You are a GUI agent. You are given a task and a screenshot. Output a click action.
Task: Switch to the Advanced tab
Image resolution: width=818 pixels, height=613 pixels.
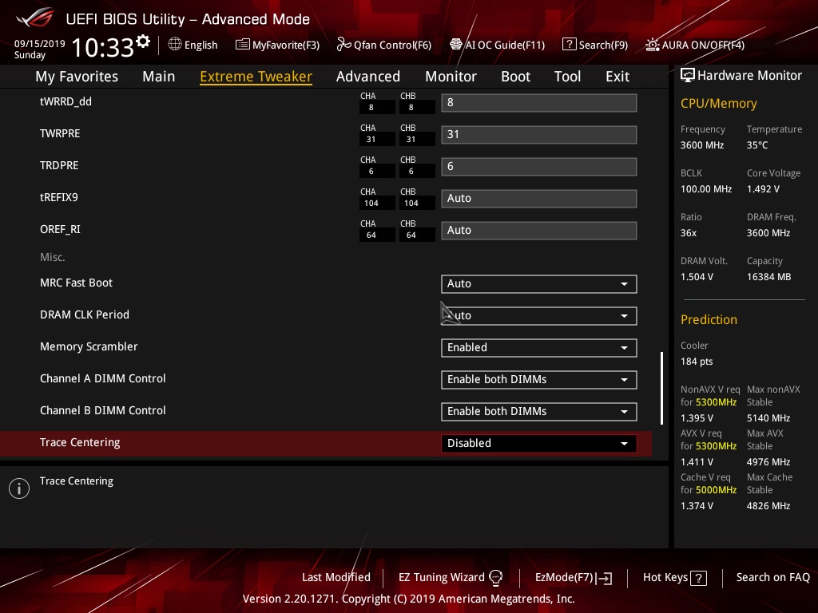pos(368,76)
